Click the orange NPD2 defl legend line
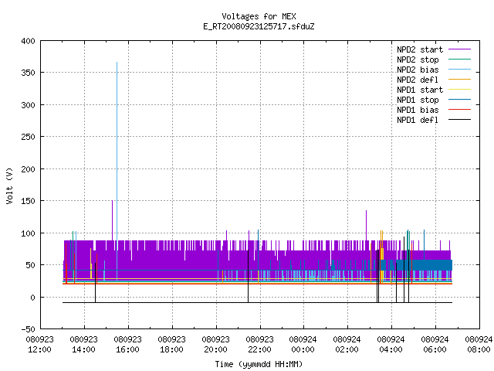This screenshot has height=371, width=494. tap(459, 80)
